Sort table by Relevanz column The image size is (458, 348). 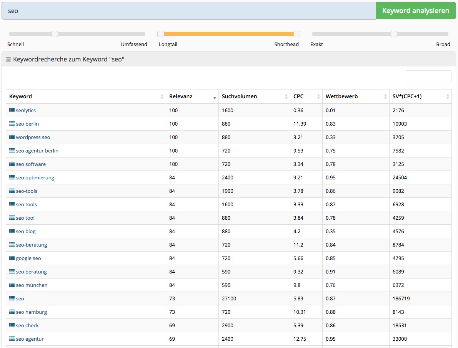[x=192, y=96]
